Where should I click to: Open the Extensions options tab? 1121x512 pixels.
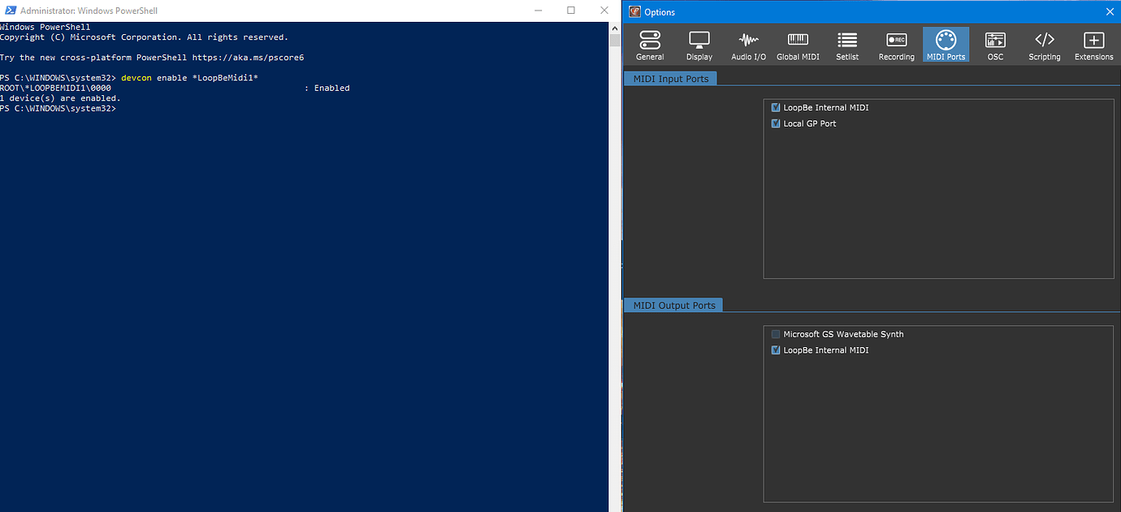(1093, 46)
